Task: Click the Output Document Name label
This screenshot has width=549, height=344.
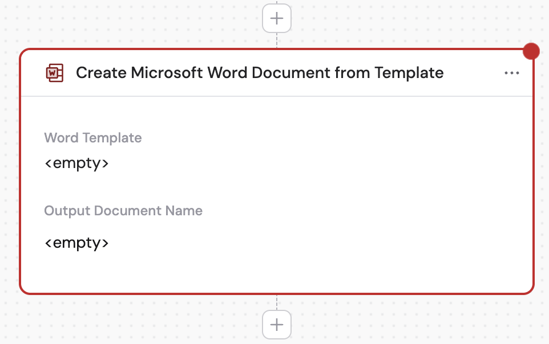Action: [x=123, y=211]
